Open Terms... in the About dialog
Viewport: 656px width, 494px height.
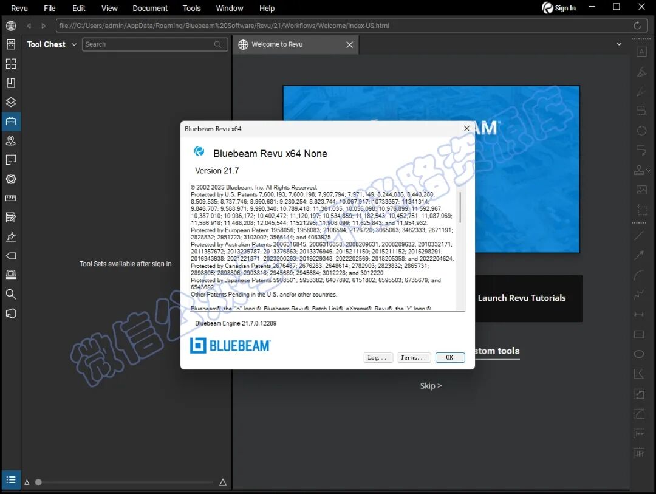point(414,357)
